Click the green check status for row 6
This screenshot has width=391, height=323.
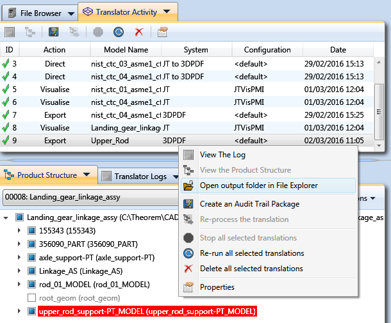[x=6, y=102]
